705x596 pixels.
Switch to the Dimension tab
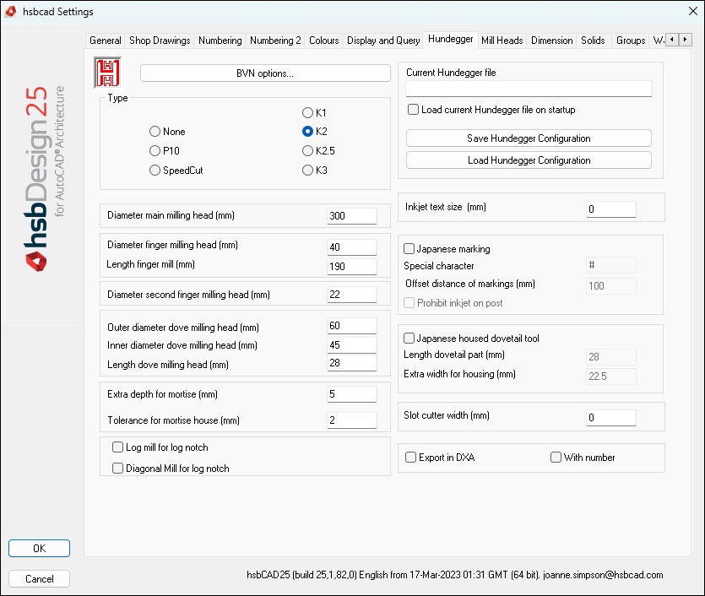551,41
